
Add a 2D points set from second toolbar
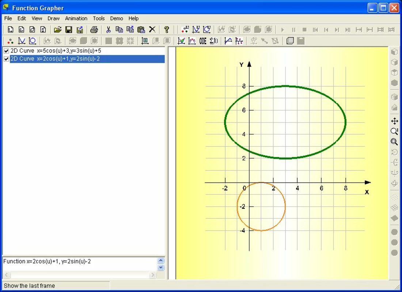click(x=11, y=41)
